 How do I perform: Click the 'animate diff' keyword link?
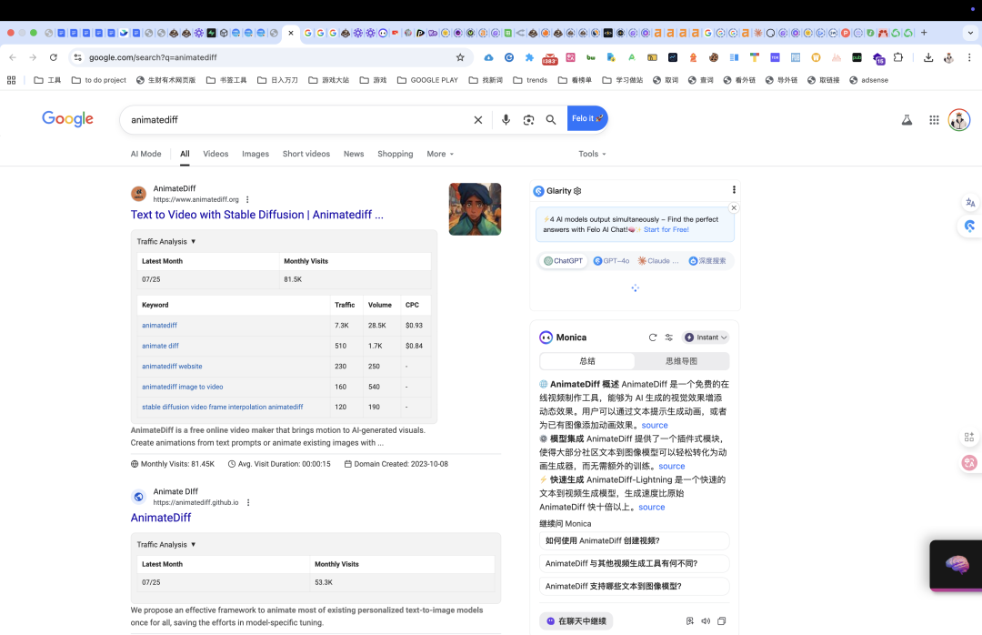click(x=160, y=346)
